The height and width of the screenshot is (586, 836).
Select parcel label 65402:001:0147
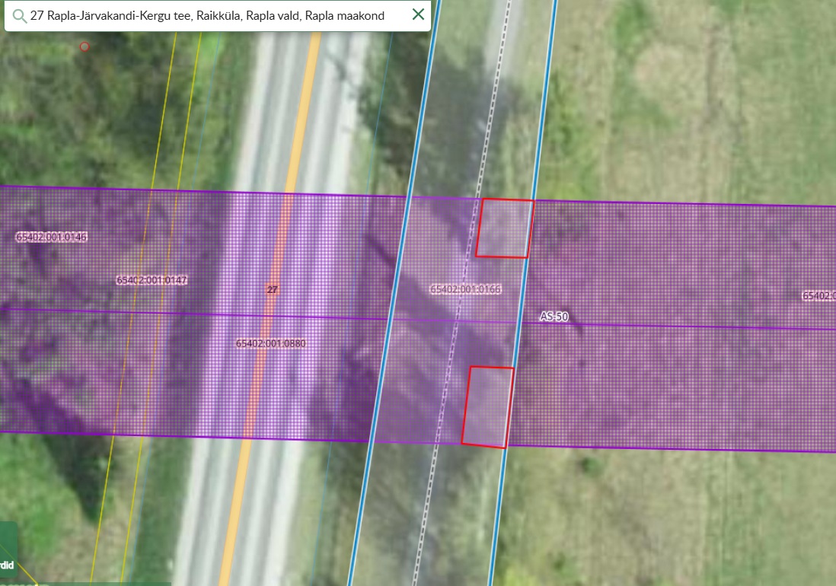click(x=152, y=280)
